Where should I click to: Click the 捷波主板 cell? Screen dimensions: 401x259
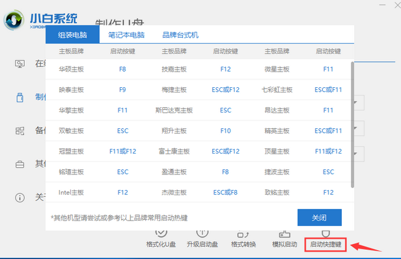(277, 172)
